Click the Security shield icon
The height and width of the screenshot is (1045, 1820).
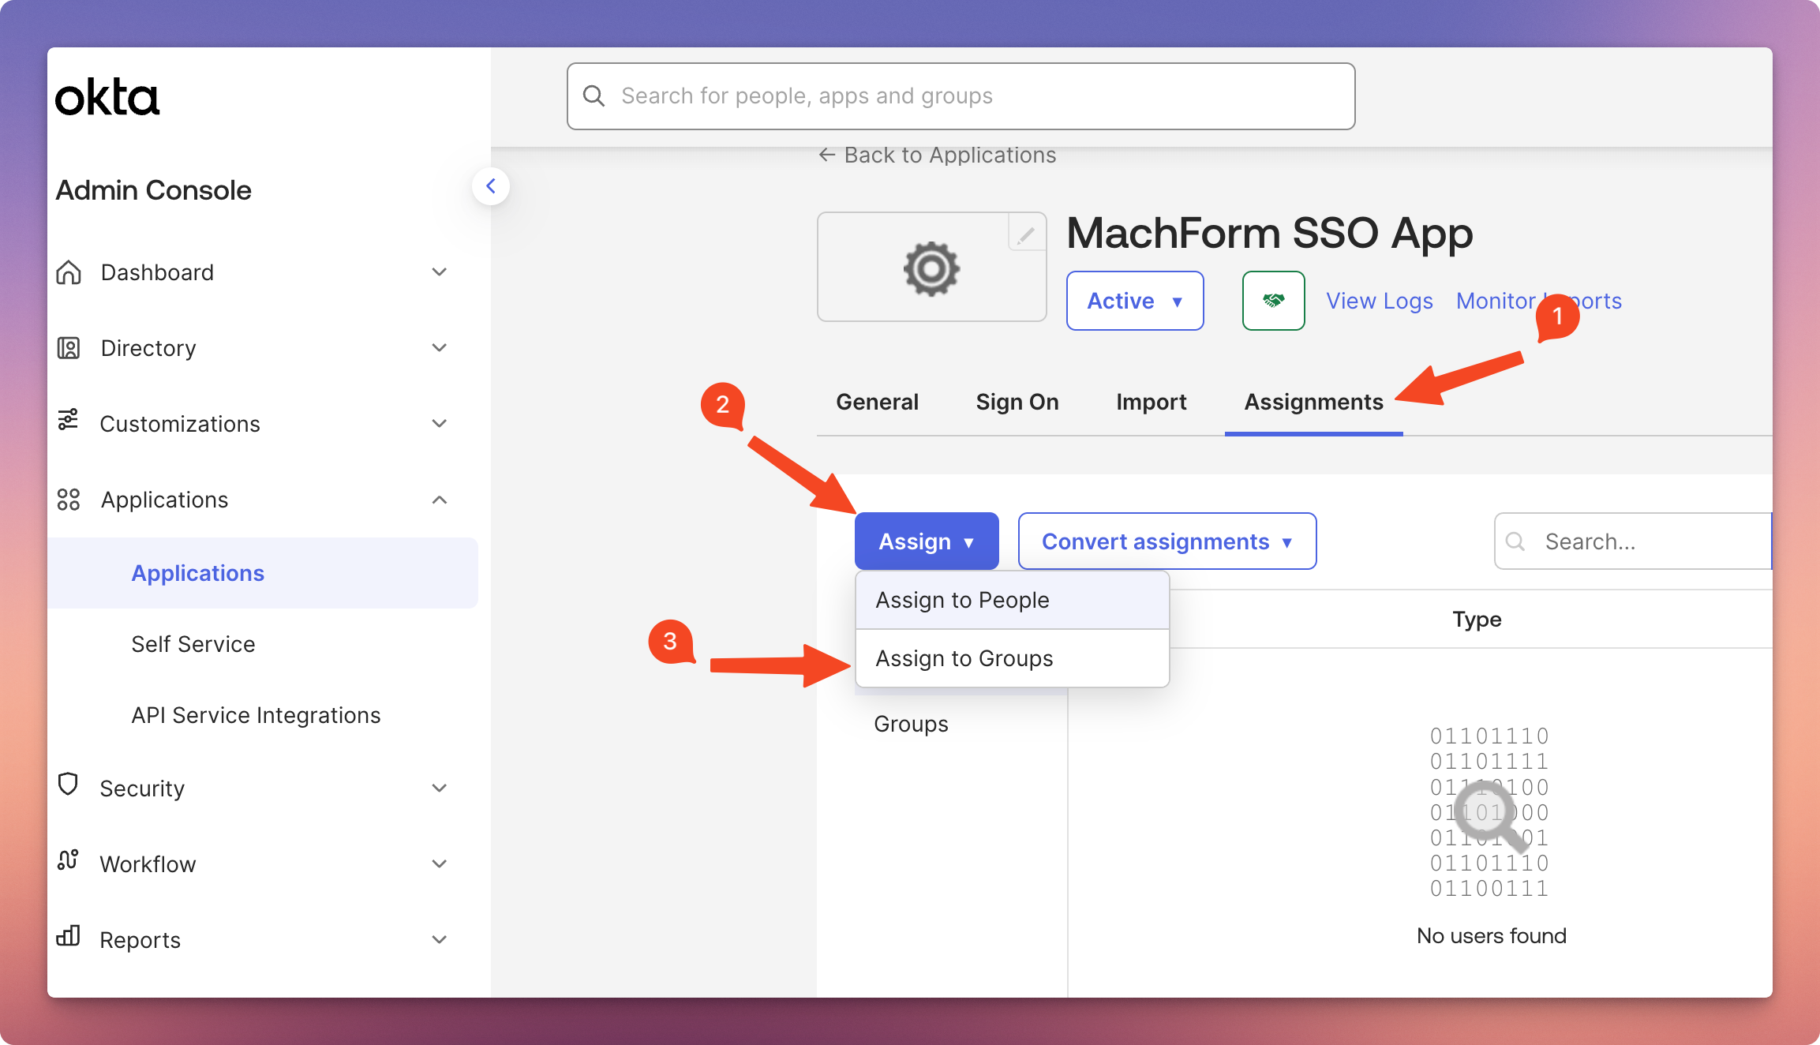[69, 785]
